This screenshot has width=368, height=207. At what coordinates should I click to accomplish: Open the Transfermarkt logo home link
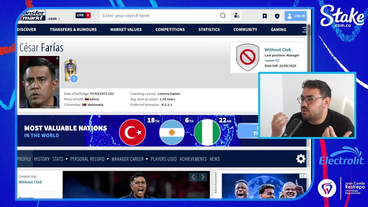click(x=32, y=15)
